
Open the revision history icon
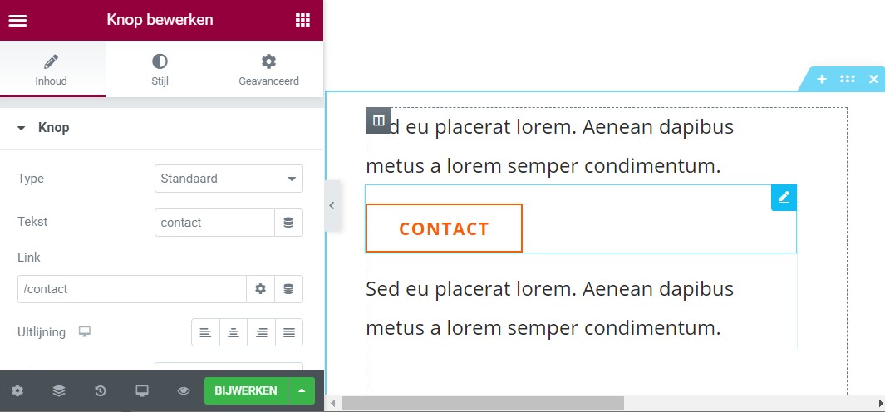101,390
